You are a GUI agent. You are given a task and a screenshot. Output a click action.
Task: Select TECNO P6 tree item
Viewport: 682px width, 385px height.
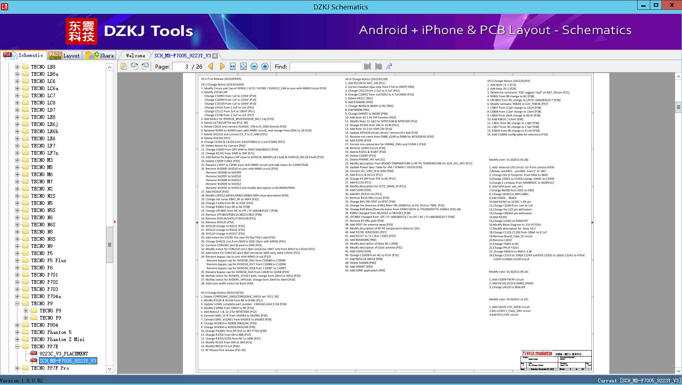point(42,268)
